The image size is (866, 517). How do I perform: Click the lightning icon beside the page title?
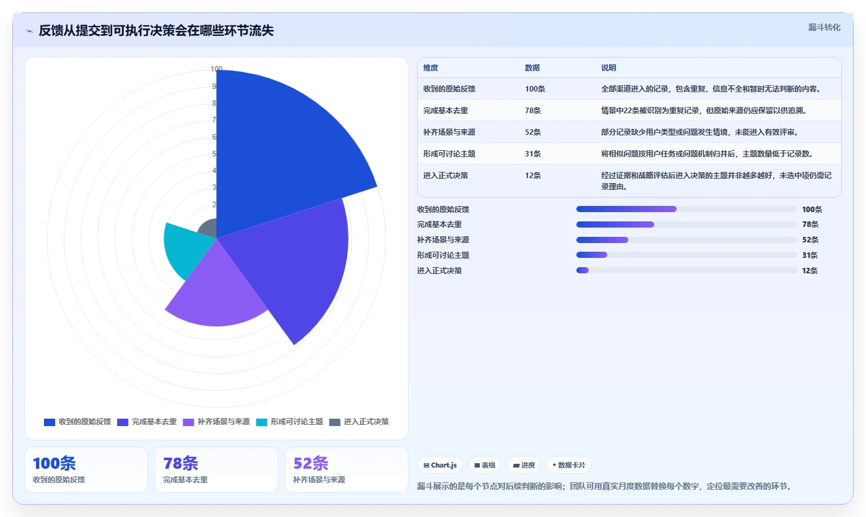click(x=29, y=31)
